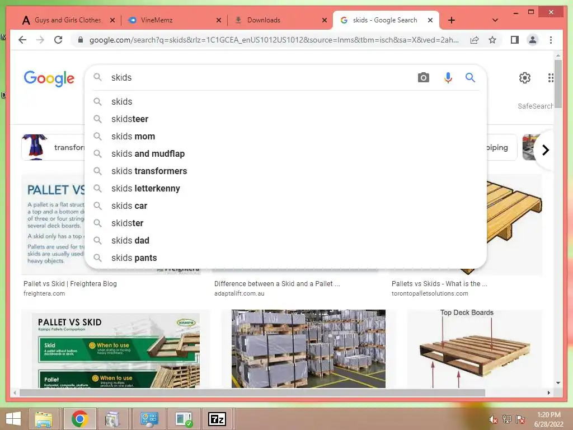
Task: Open the Kamps Pallet VS Skid comparison image
Action: pos(116,349)
